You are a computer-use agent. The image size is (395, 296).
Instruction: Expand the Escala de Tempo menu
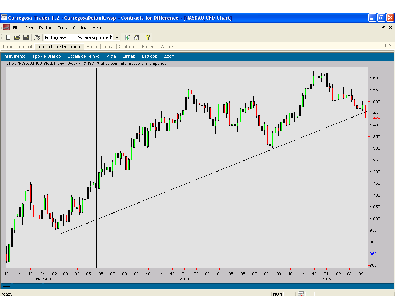coord(83,56)
